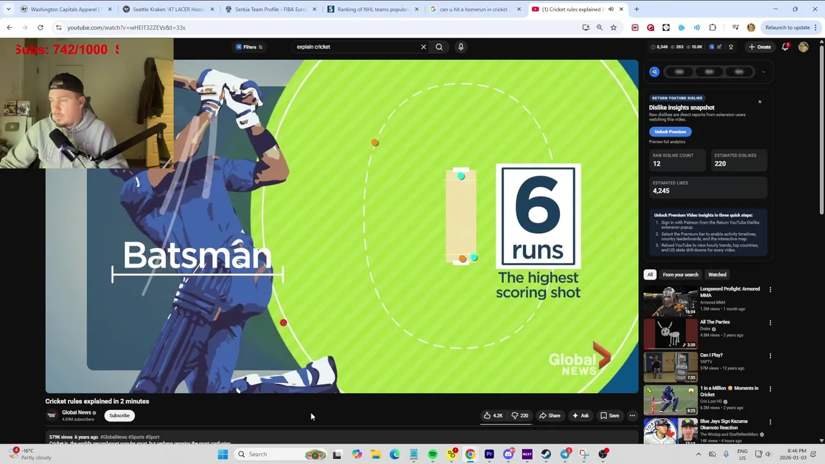Open Spotify from the taskbar
The image size is (825, 464).
432,454
